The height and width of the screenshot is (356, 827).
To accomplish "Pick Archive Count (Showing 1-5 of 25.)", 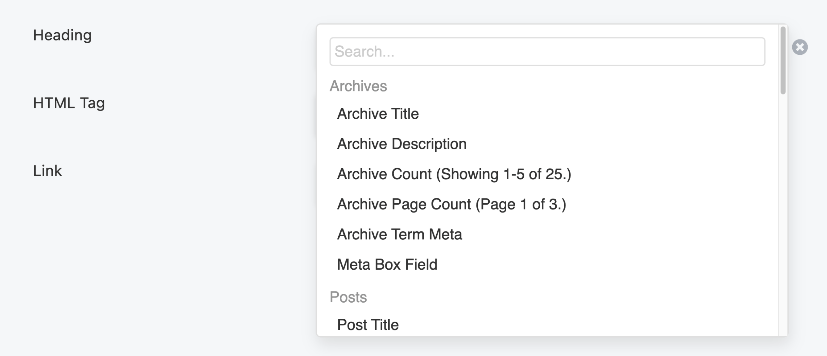I will click(x=454, y=174).
